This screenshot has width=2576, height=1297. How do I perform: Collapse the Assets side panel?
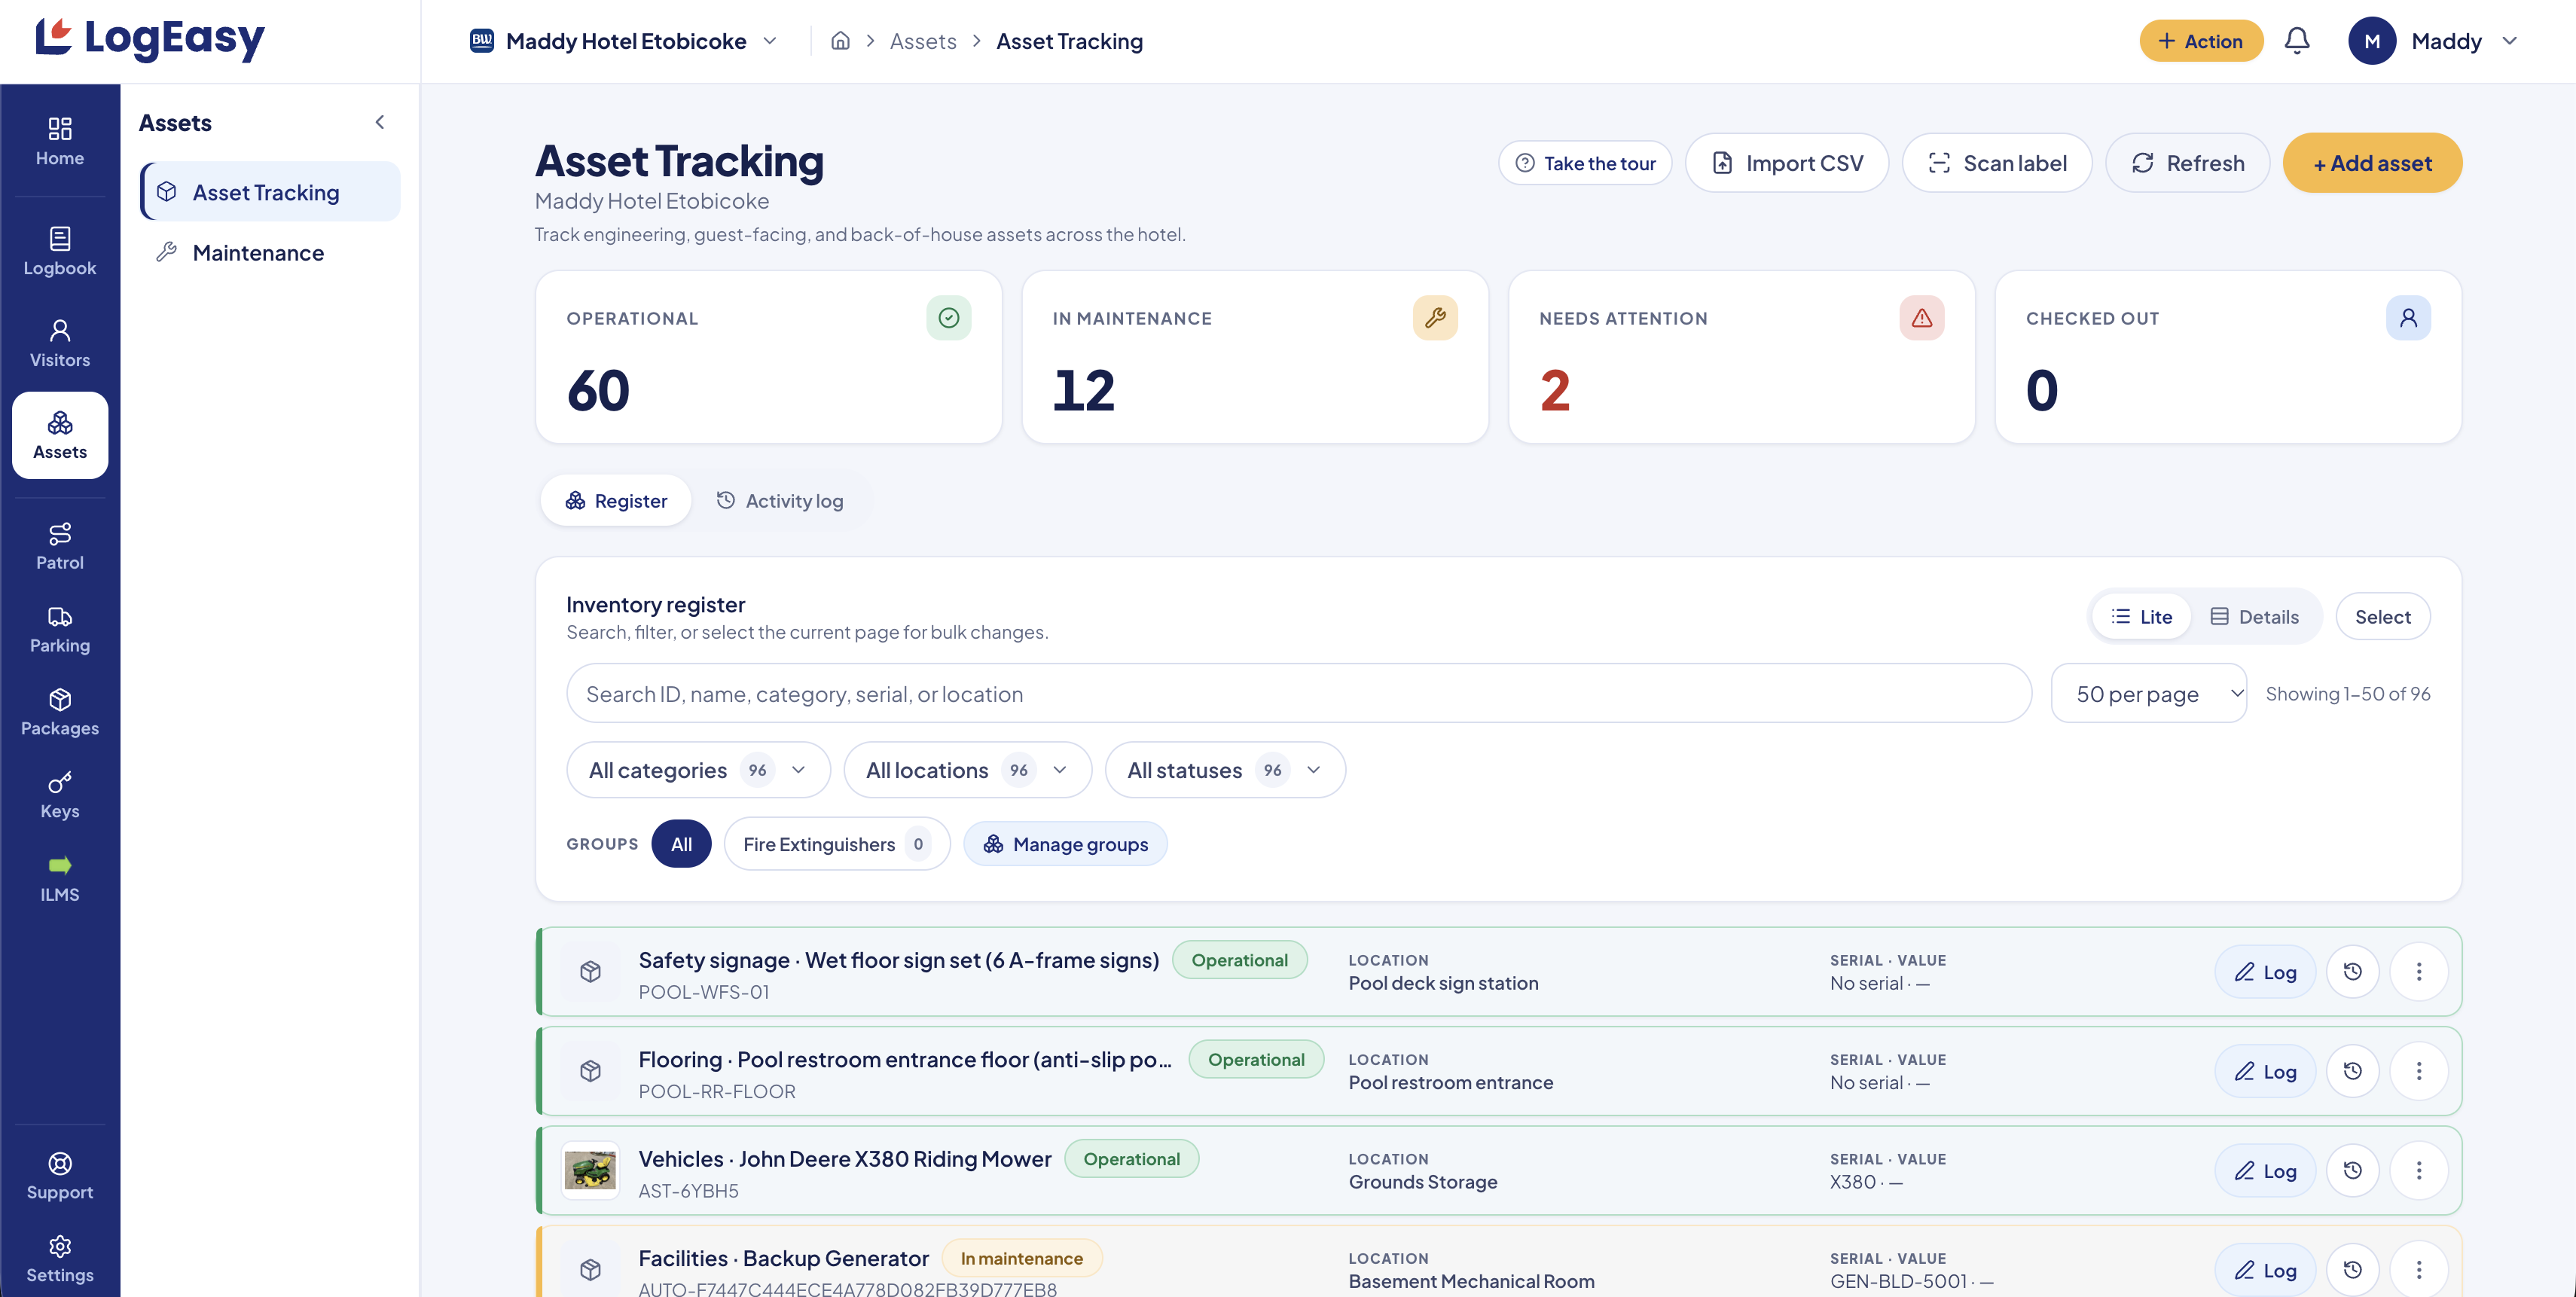click(380, 122)
